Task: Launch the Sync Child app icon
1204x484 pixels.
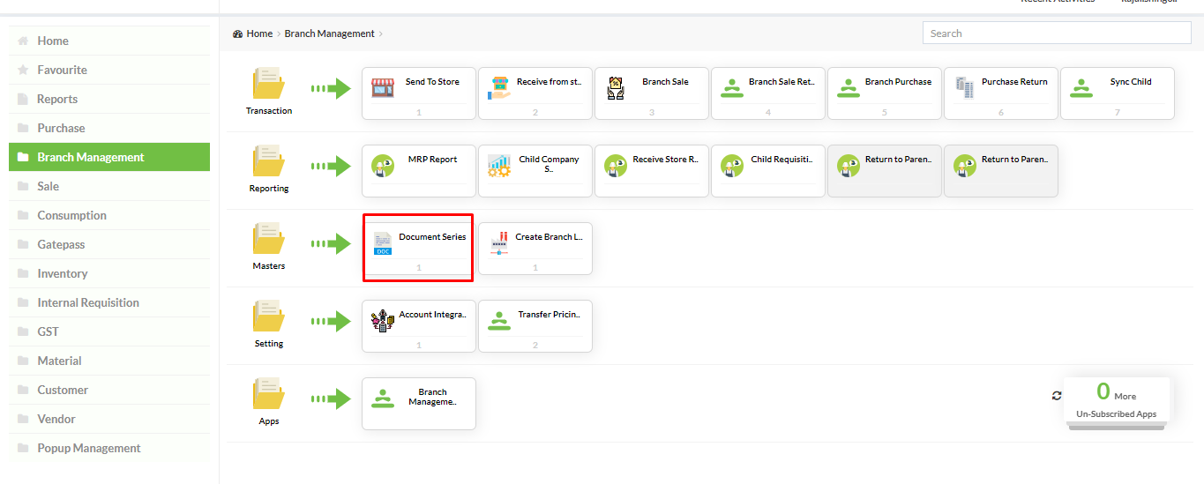Action: pyautogui.click(x=1081, y=87)
